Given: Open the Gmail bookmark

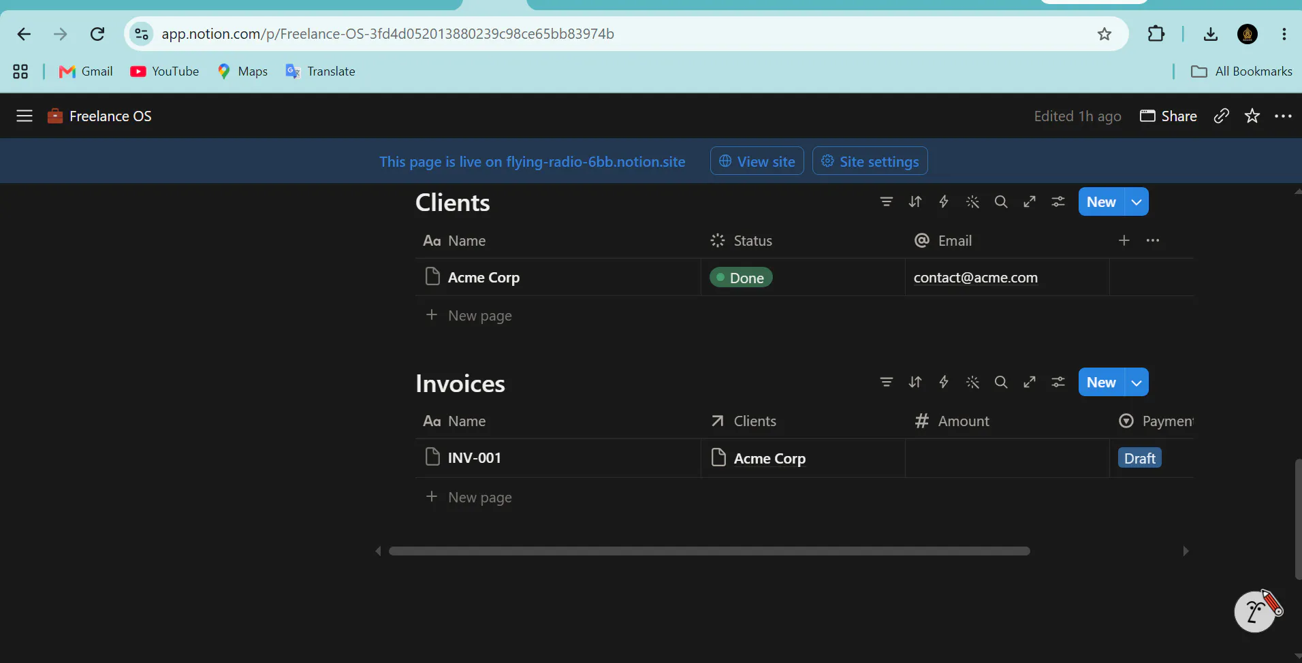Looking at the screenshot, I should (x=86, y=71).
